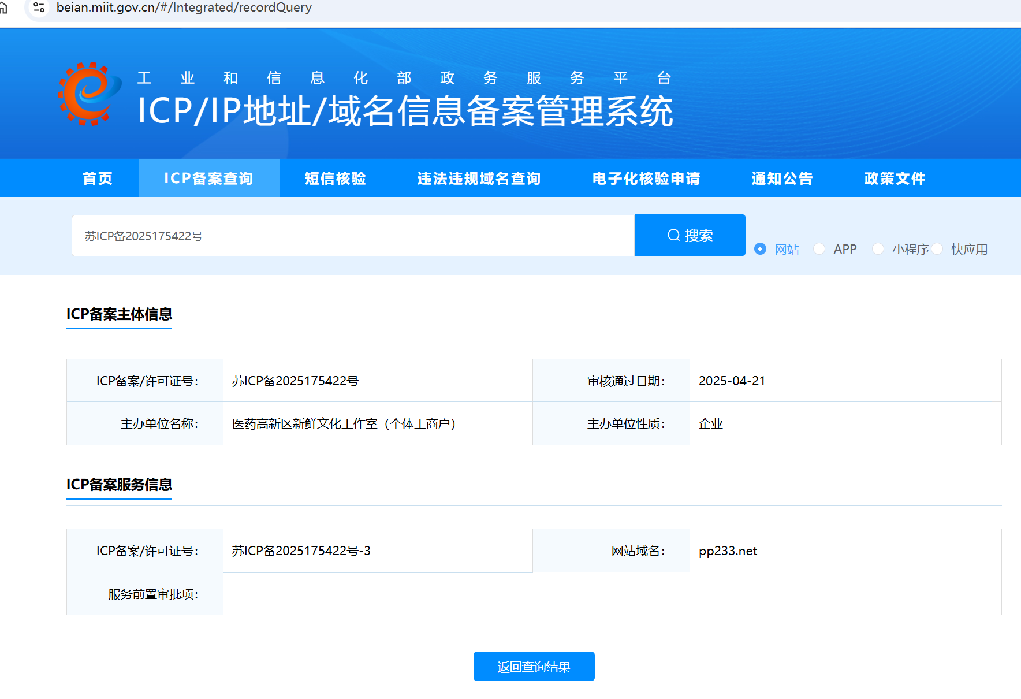
Task: Focus the ICP record search input field
Action: [353, 236]
